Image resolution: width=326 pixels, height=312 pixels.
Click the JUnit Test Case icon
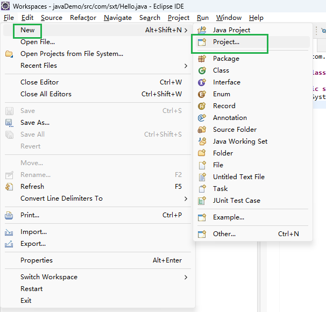pos(202,201)
